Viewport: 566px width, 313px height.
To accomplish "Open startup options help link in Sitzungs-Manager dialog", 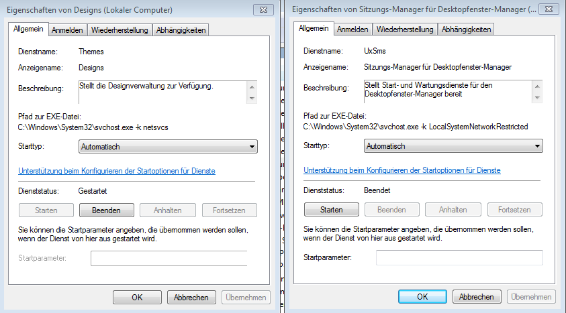I will coord(402,171).
